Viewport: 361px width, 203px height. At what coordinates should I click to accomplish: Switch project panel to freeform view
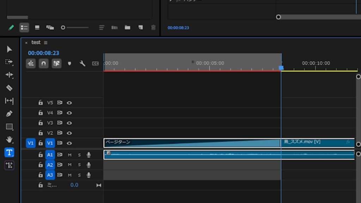point(50,27)
